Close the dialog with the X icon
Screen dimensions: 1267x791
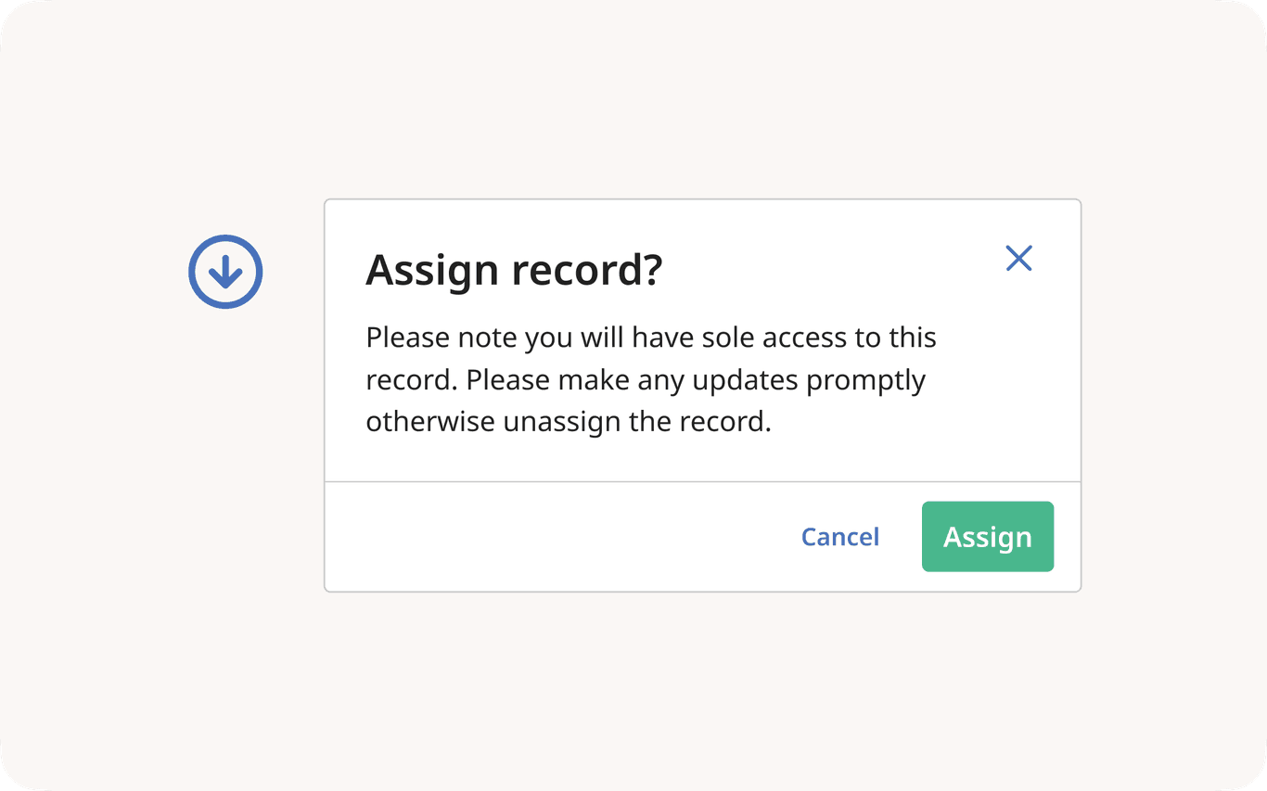tap(1018, 259)
